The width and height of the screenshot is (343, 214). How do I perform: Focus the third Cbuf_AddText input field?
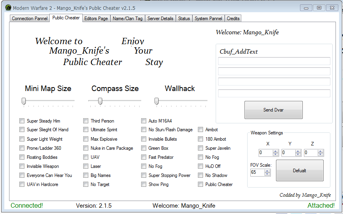pos(274,82)
